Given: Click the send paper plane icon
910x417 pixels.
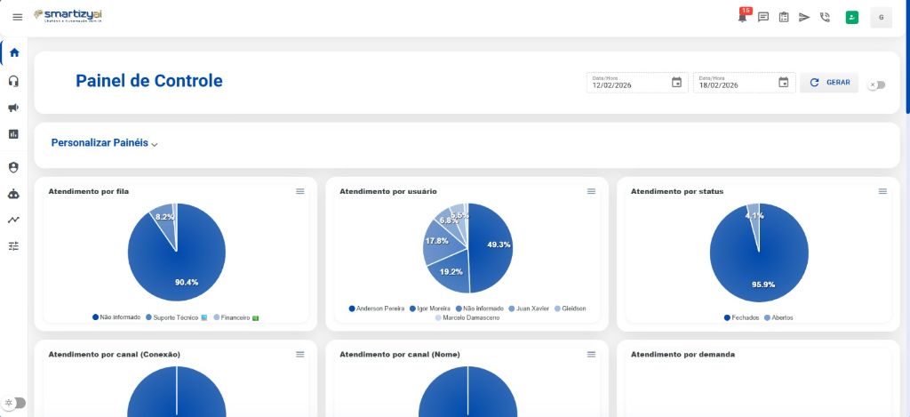Looking at the screenshot, I should [x=804, y=18].
